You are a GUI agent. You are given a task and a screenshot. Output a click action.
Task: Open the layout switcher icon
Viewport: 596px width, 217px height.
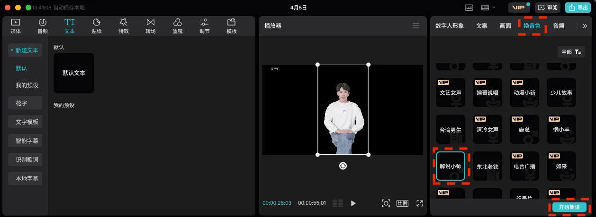click(x=485, y=8)
